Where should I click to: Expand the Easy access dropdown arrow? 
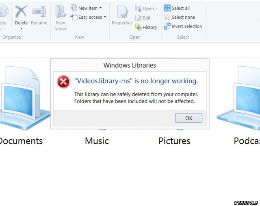tap(105, 17)
